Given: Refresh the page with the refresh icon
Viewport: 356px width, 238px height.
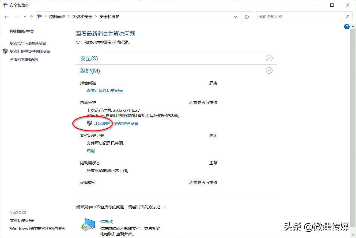Looking at the screenshot, I should pyautogui.click(x=246, y=17).
